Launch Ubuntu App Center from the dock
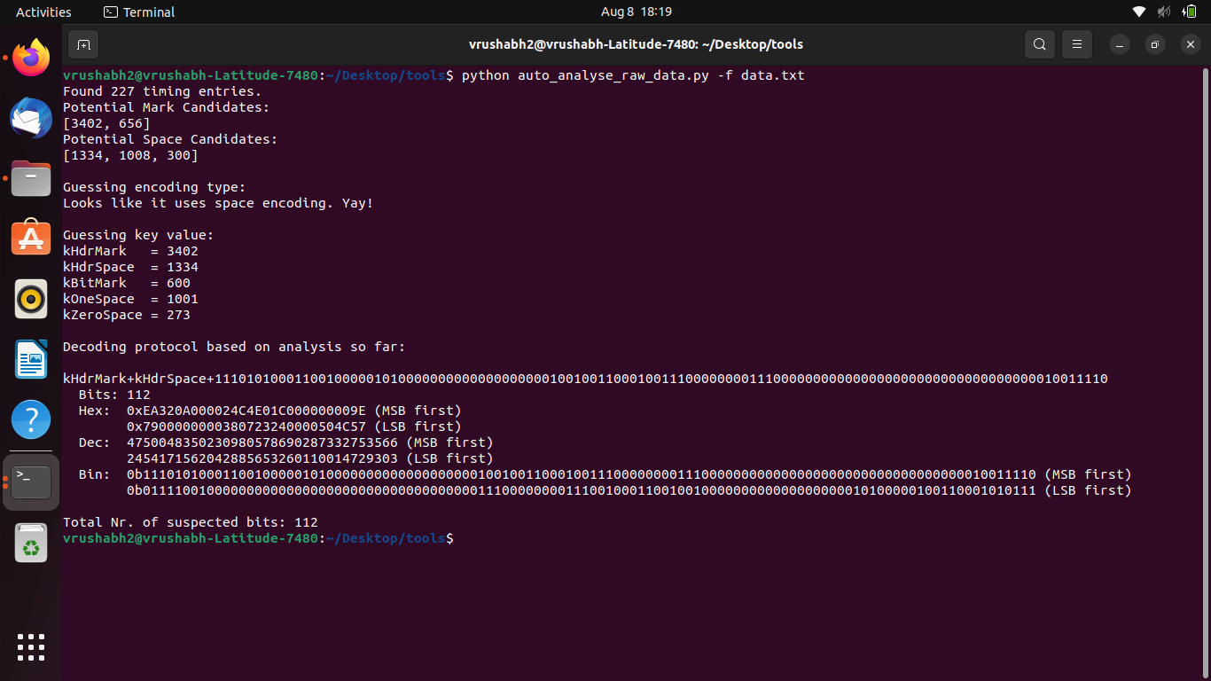The image size is (1211, 681). click(31, 238)
